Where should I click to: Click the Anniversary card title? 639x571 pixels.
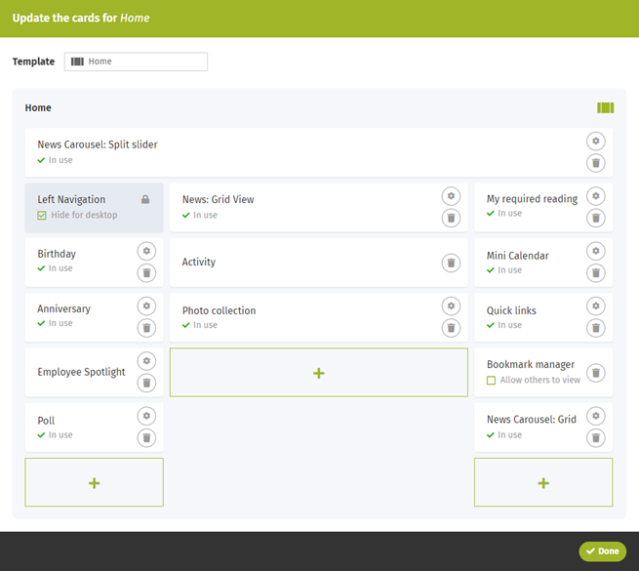tap(64, 308)
